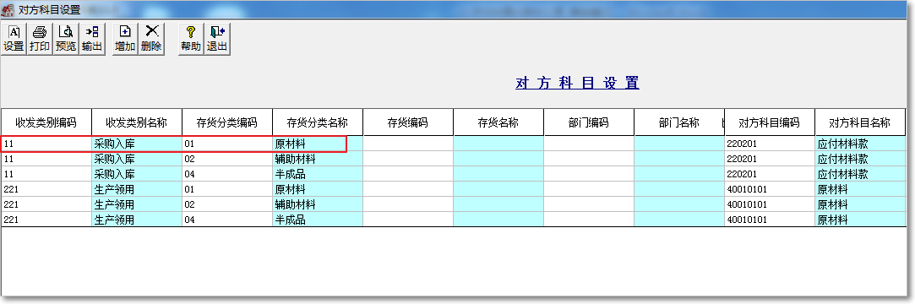Click empty 存货编码 cell in first row
This screenshot has width=915, height=304.
click(x=408, y=144)
